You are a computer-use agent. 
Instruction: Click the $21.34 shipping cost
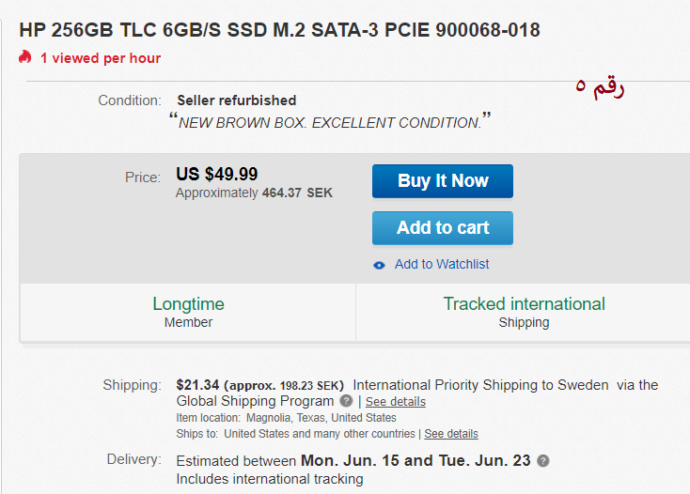pyautogui.click(x=197, y=385)
